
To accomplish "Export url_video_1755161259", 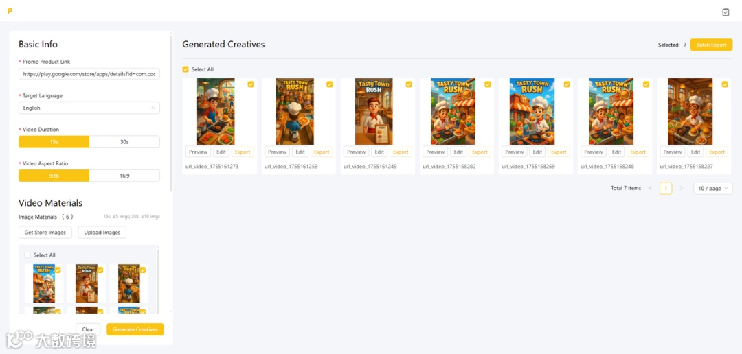I will pos(322,152).
